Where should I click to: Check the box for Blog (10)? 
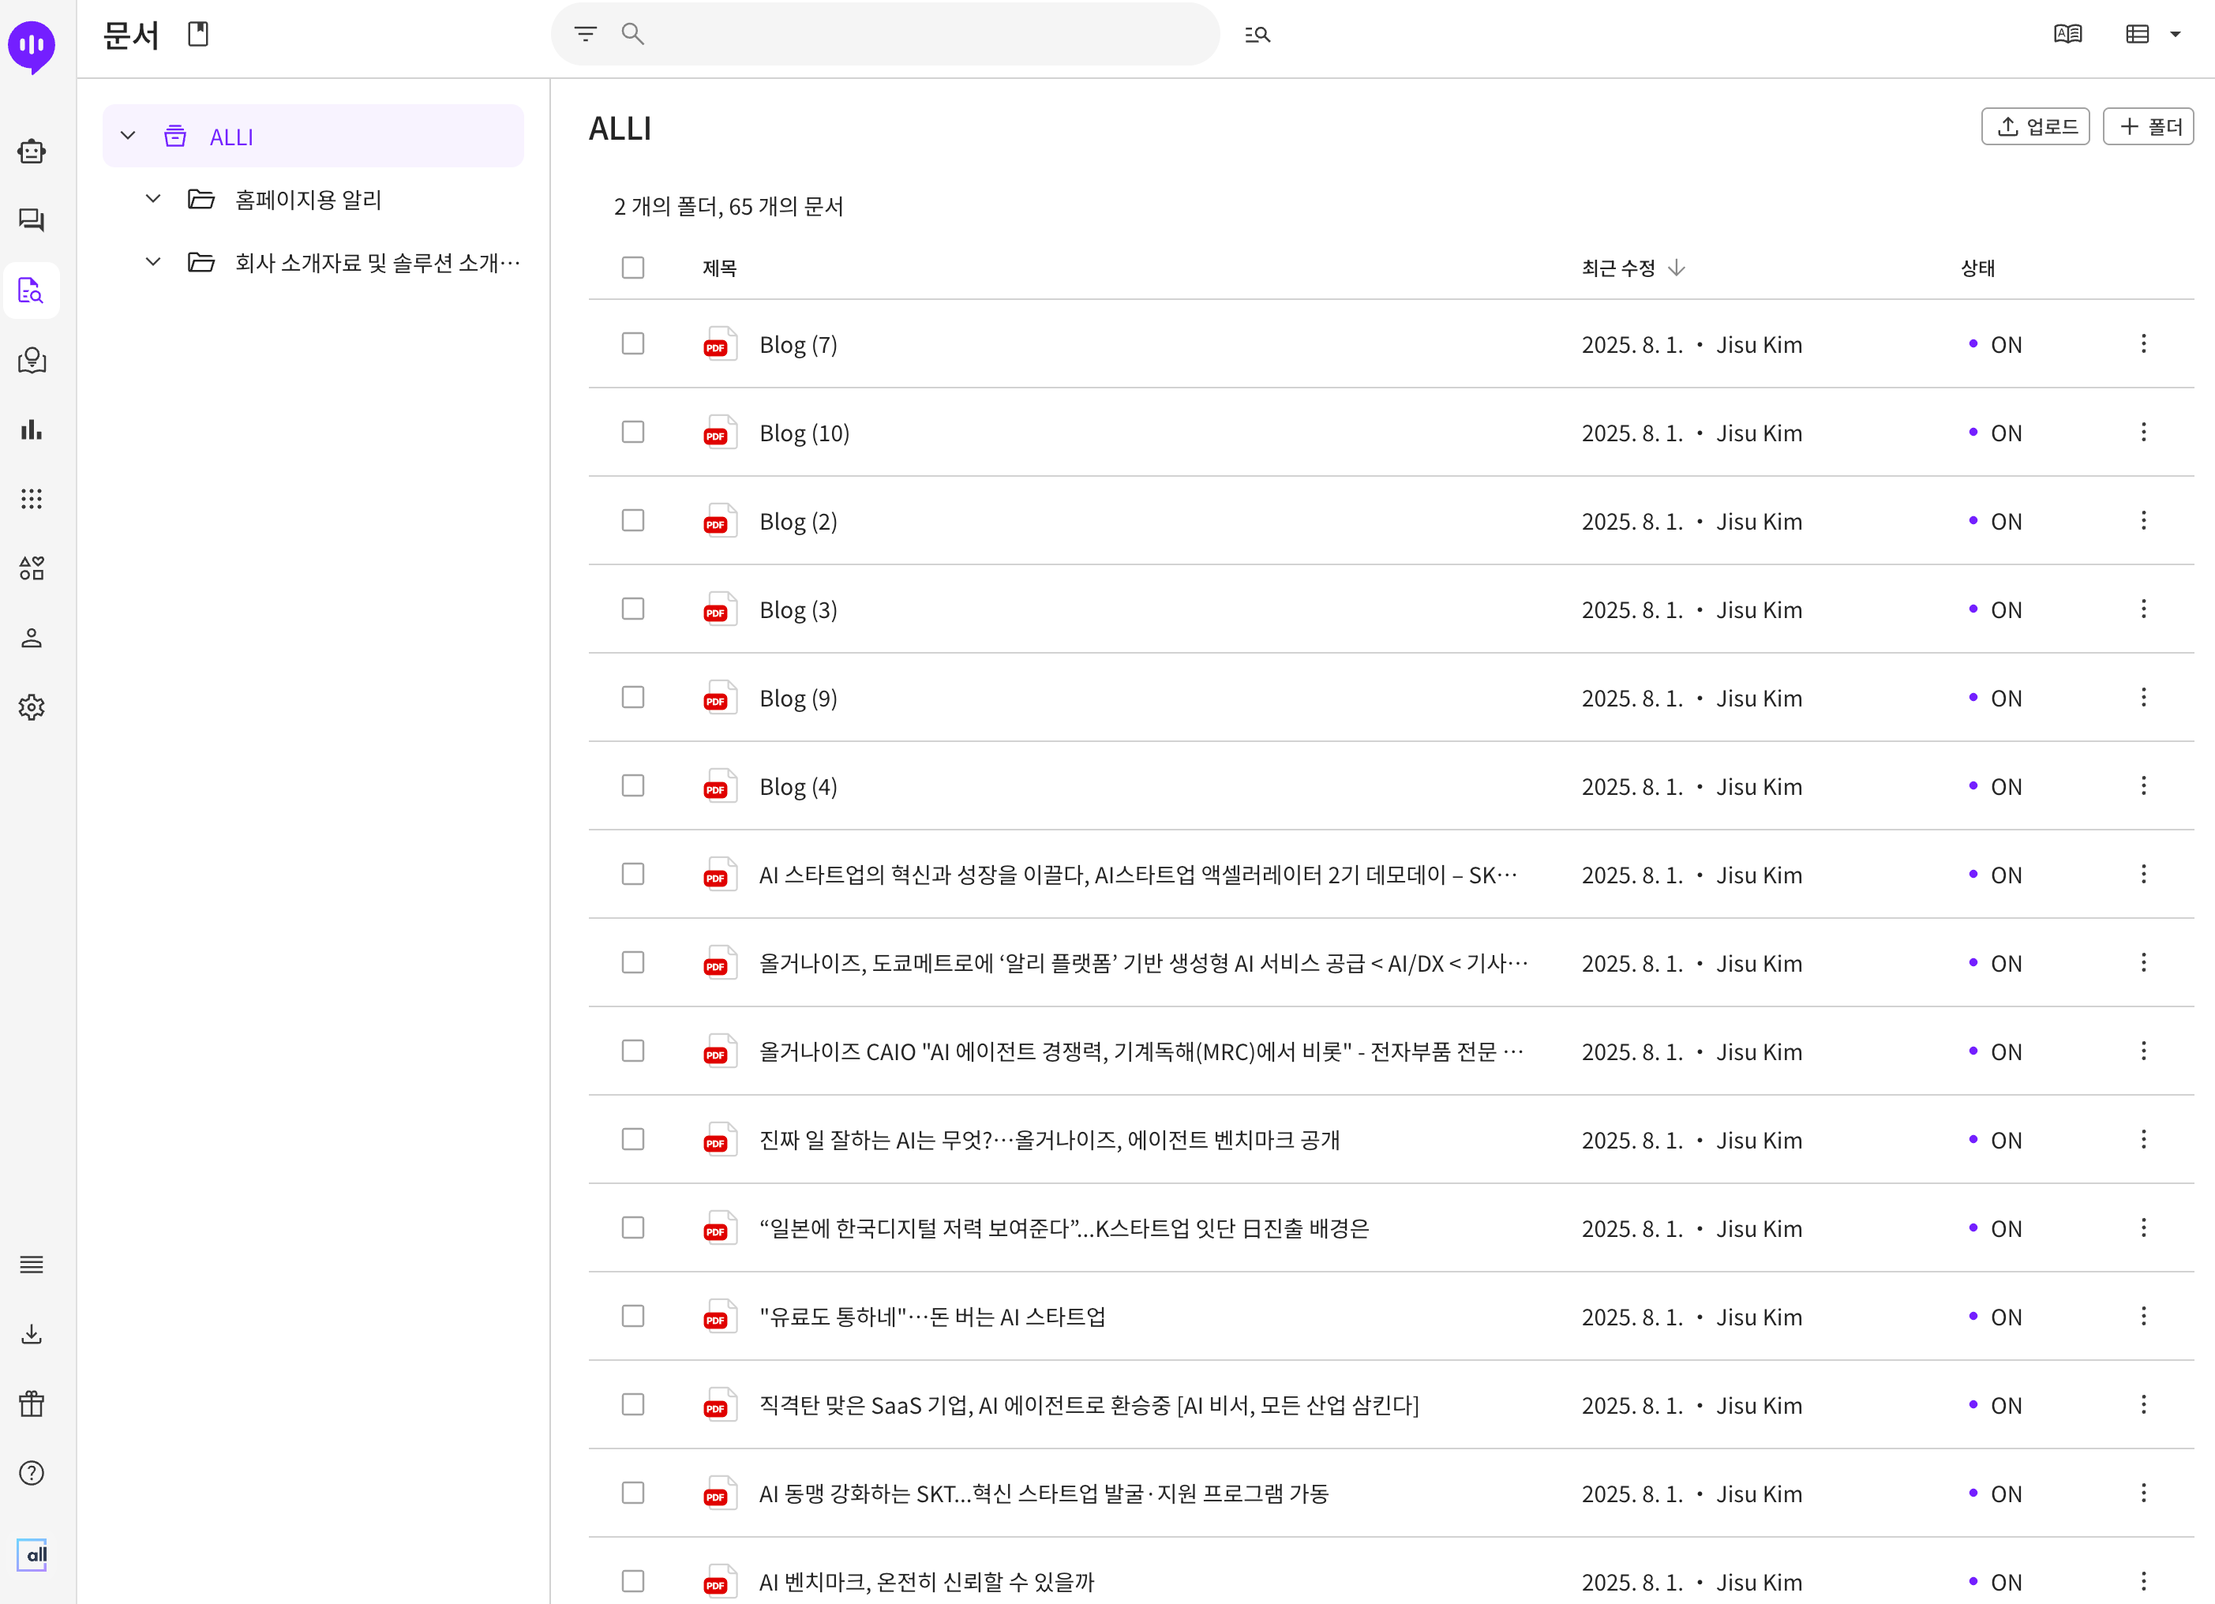click(633, 432)
